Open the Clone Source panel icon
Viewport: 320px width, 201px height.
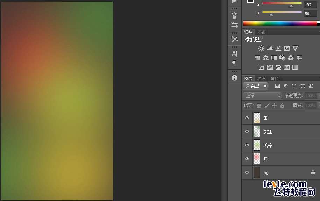click(234, 39)
